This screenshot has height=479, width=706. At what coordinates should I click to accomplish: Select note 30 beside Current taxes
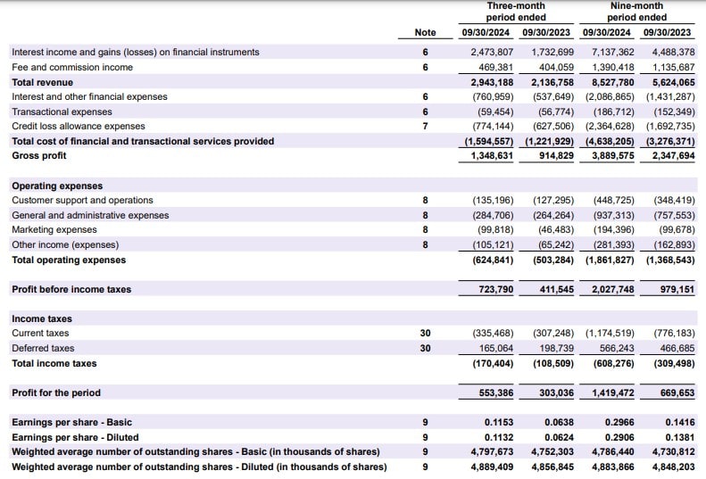tap(425, 333)
